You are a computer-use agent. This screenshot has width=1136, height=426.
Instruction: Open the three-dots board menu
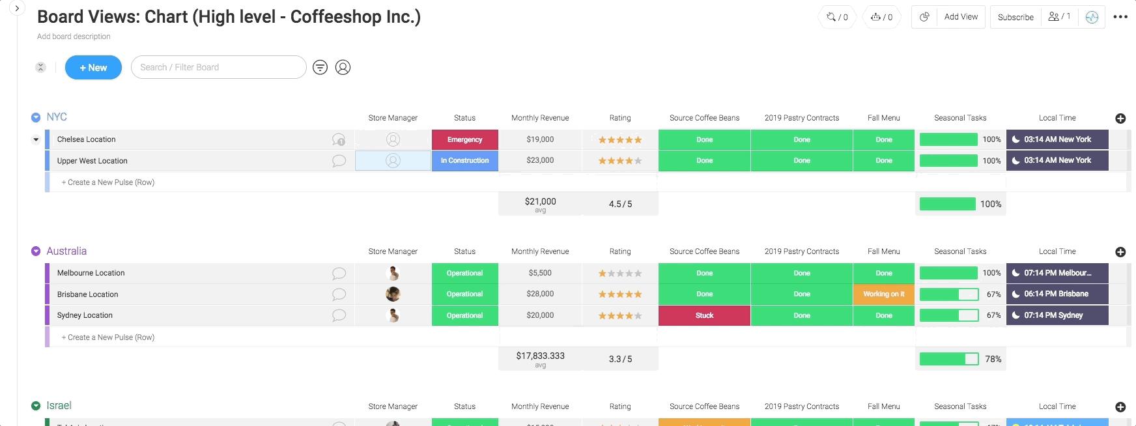(x=1120, y=17)
